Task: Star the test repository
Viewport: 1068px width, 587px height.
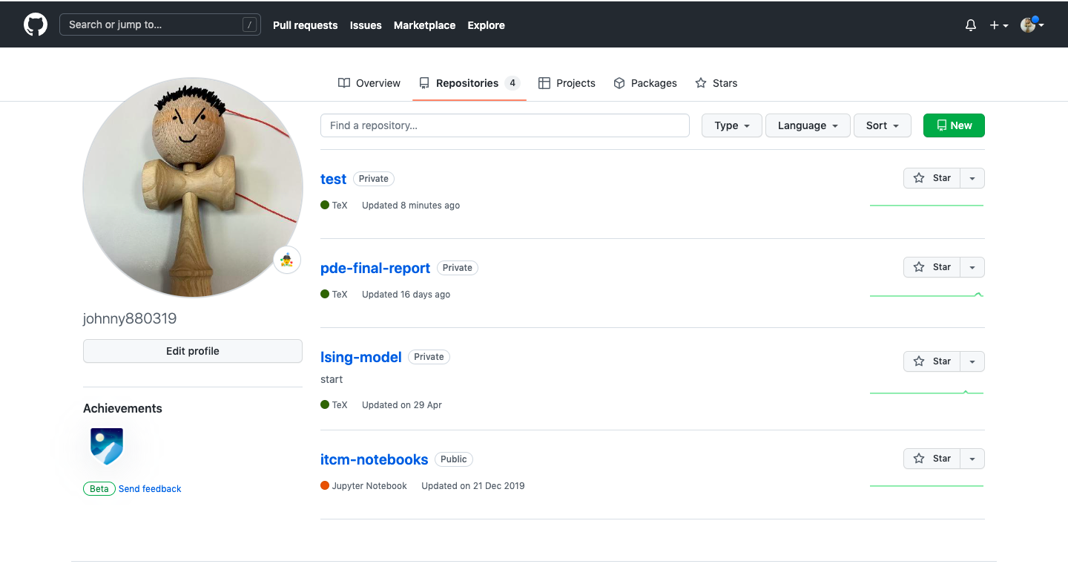Action: (932, 178)
